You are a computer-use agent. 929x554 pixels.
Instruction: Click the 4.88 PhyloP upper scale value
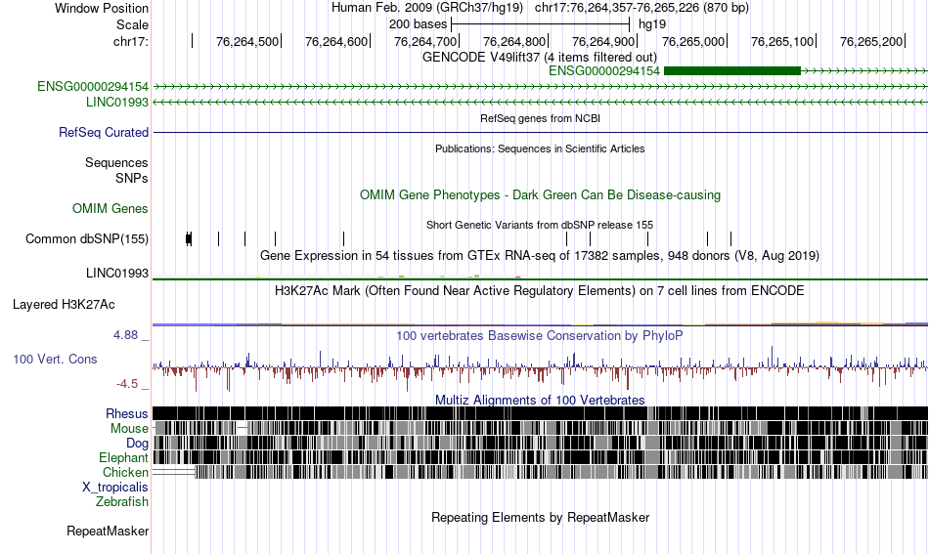click(x=125, y=335)
